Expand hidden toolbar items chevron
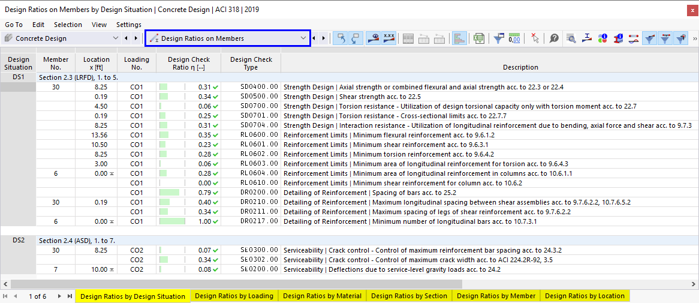This screenshot has height=303, width=699. point(695,38)
